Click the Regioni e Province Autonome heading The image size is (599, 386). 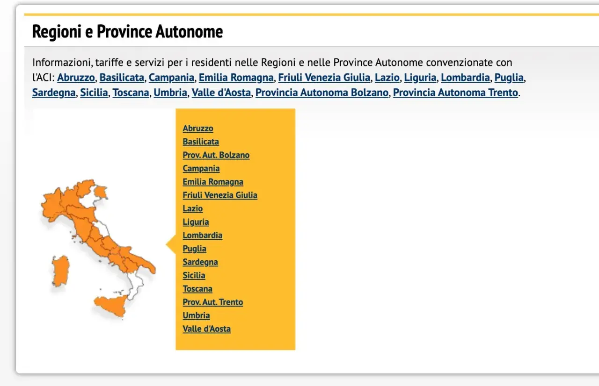[127, 31]
